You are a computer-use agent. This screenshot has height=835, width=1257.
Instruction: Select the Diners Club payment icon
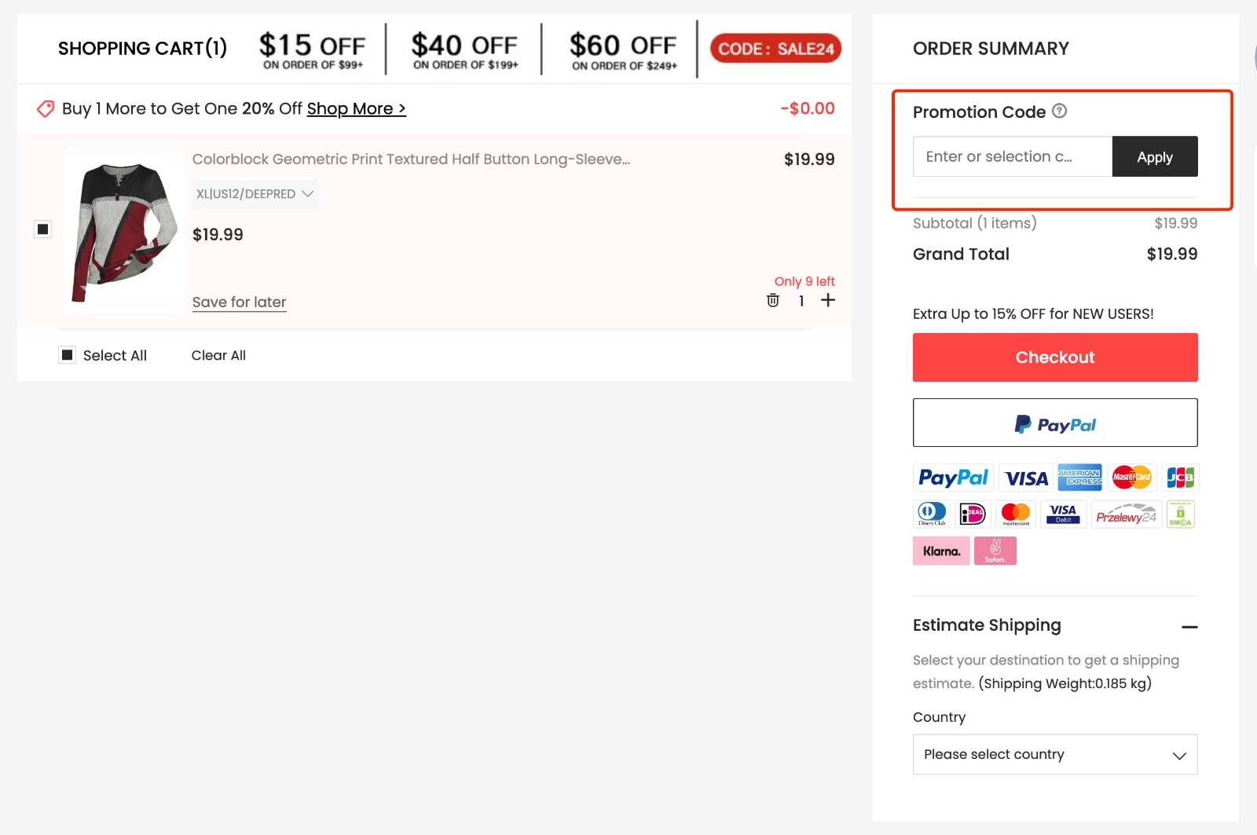coord(932,514)
